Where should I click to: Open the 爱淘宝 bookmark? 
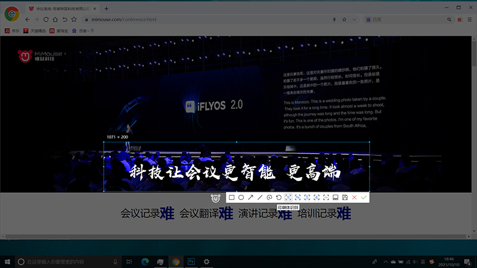tap(58, 31)
